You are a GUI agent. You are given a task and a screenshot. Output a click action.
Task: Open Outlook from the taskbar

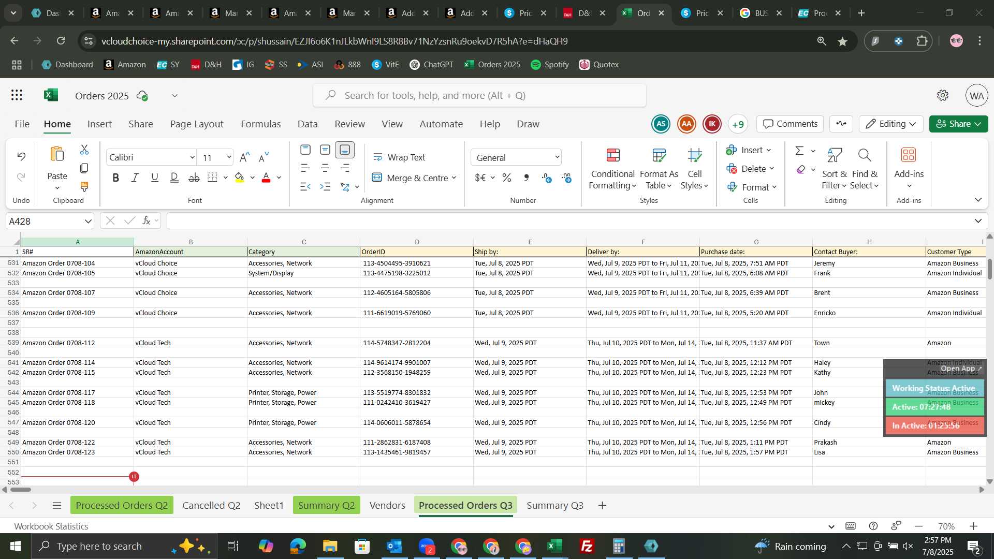pos(394,546)
